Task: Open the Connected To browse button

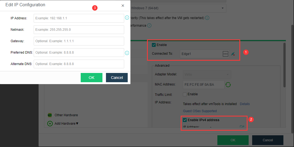Action: pyautogui.click(x=225, y=54)
